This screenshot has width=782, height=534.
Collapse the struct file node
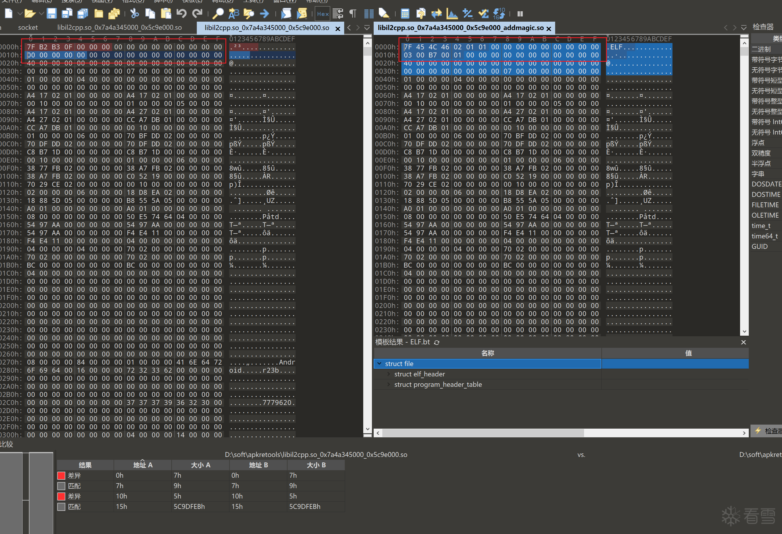(379, 364)
